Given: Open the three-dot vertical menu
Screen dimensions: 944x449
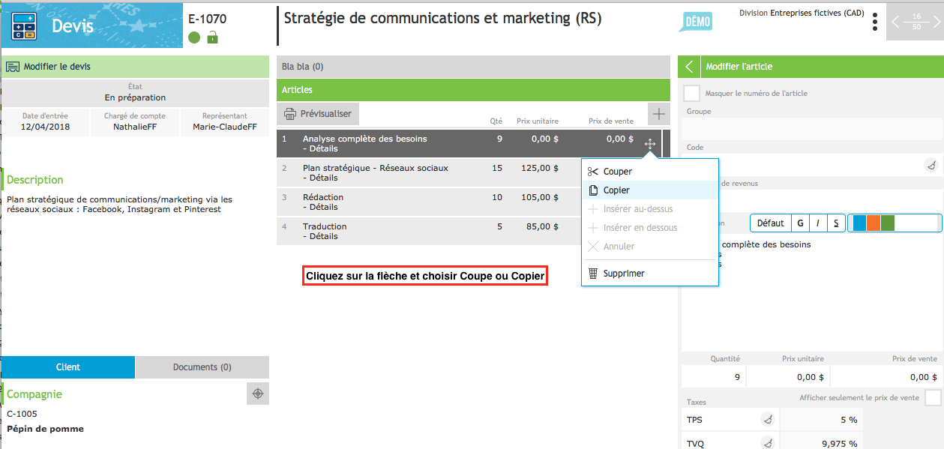Looking at the screenshot, I should (x=875, y=22).
